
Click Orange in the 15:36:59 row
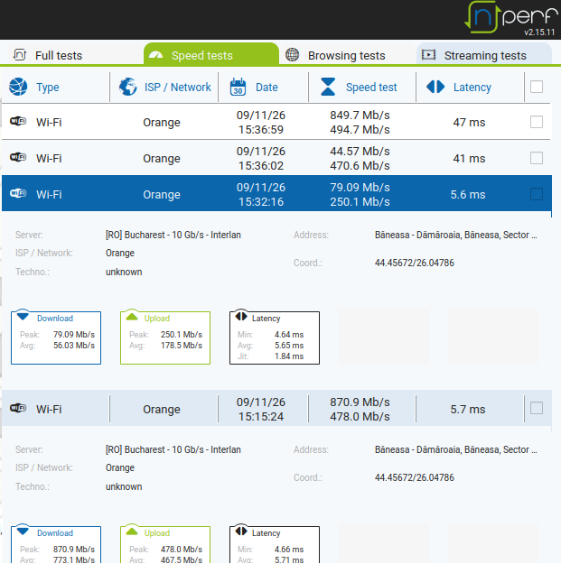tap(162, 123)
